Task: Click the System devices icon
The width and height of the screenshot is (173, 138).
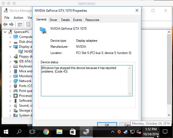Action: 16,115
